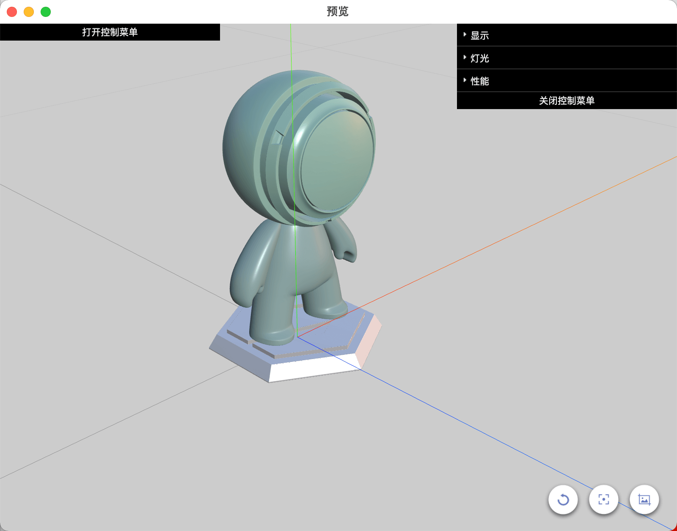Expand the 显示 section arrow
This screenshot has height=531, width=677.
pos(465,35)
